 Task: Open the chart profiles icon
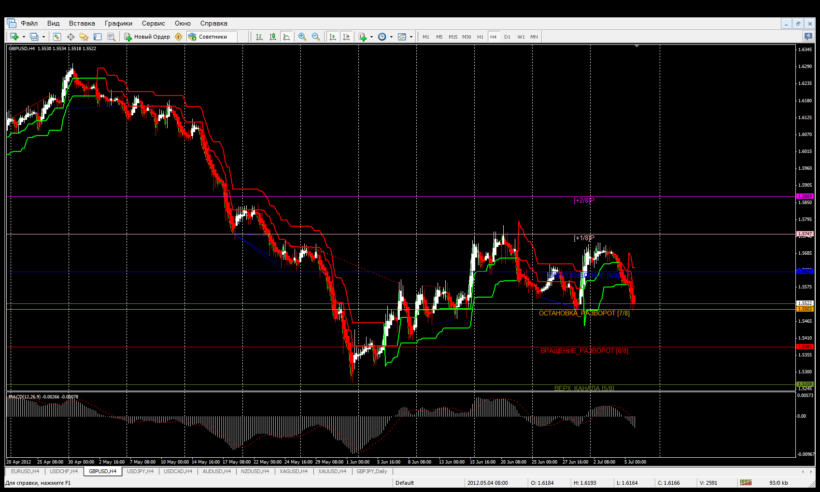coord(34,37)
